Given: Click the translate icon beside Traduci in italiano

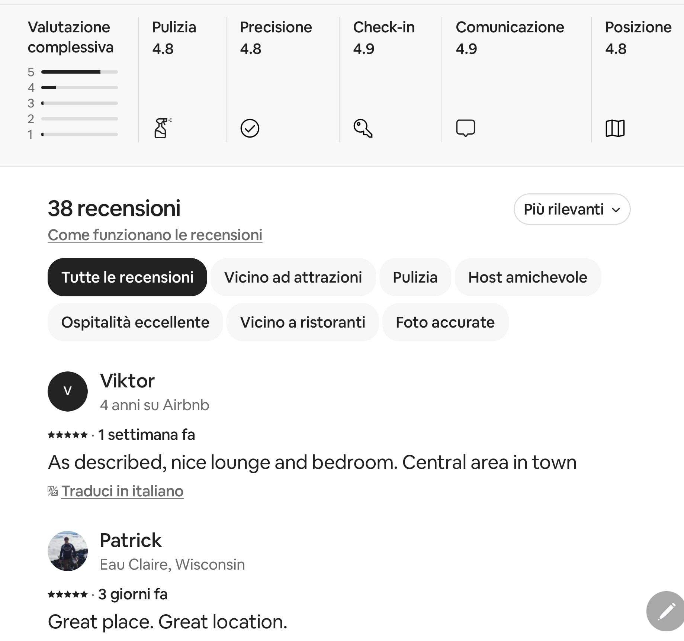Looking at the screenshot, I should click(52, 491).
